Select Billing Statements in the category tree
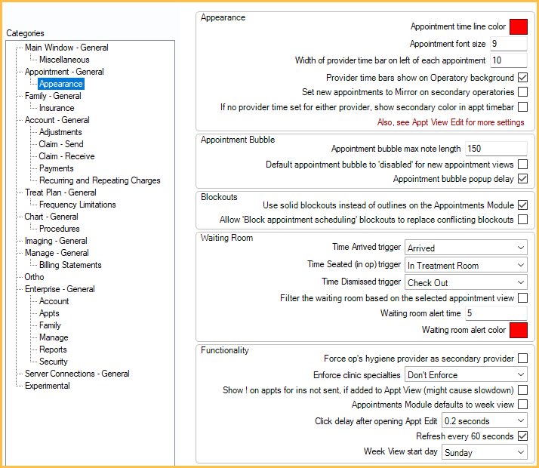 [x=70, y=265]
